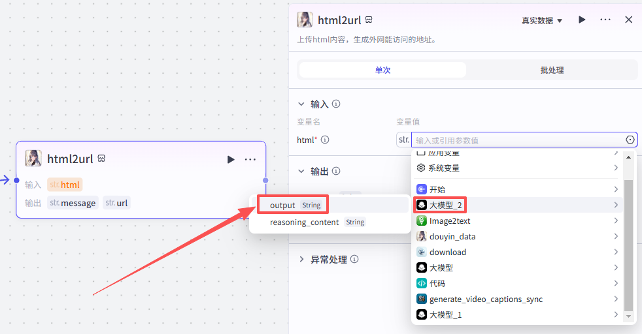This screenshot has width=642, height=334.
Task: Click info icon next to 输入 heading
Action: tap(336, 104)
